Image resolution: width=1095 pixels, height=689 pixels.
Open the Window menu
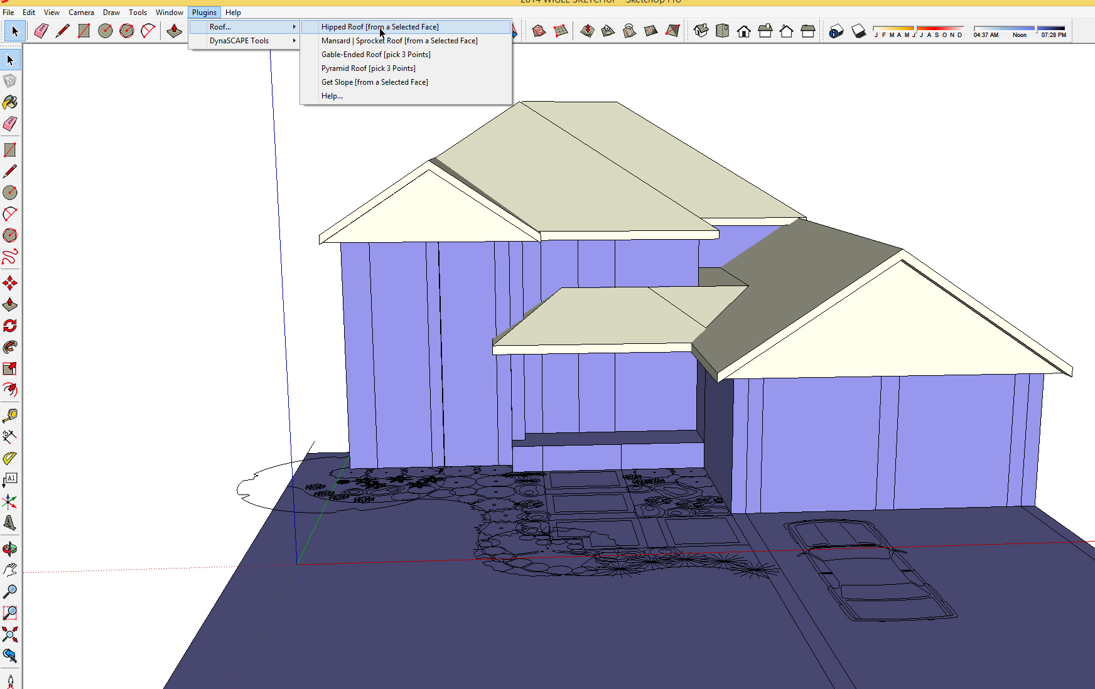point(170,13)
